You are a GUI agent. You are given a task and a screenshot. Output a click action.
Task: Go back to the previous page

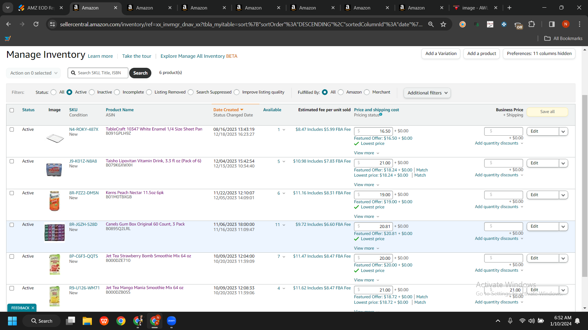tap(9, 24)
